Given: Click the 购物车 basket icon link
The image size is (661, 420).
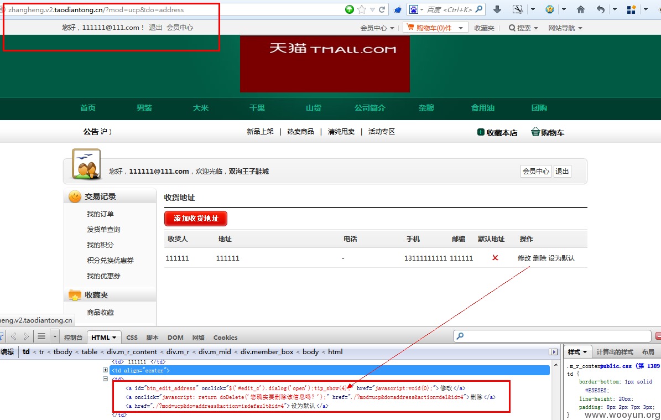Looking at the screenshot, I should 547,132.
